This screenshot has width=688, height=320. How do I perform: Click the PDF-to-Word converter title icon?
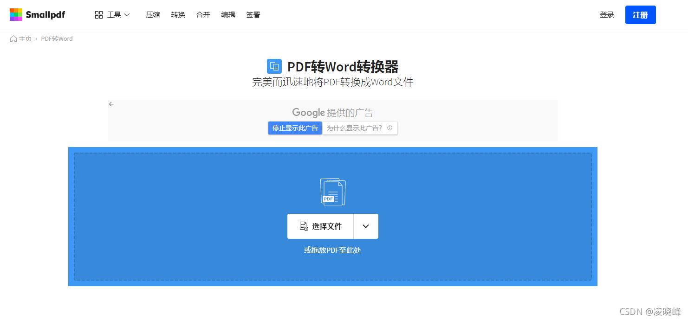(x=274, y=66)
